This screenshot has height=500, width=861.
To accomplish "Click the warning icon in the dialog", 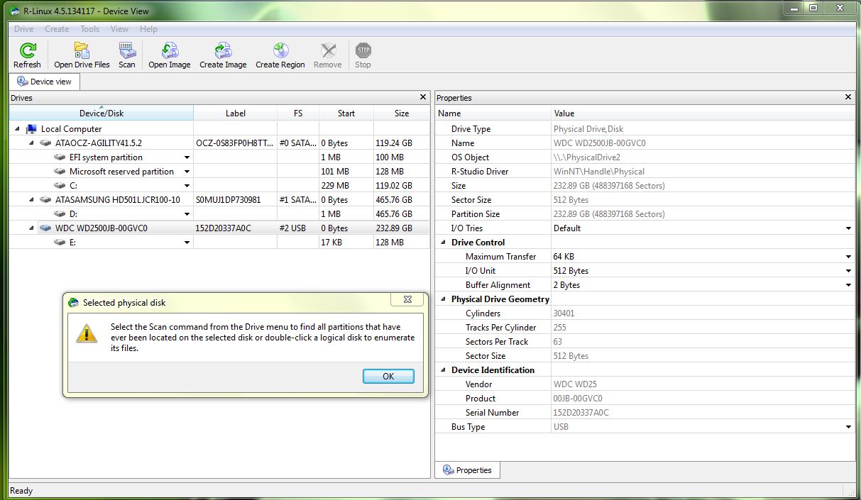I will pyautogui.click(x=87, y=333).
